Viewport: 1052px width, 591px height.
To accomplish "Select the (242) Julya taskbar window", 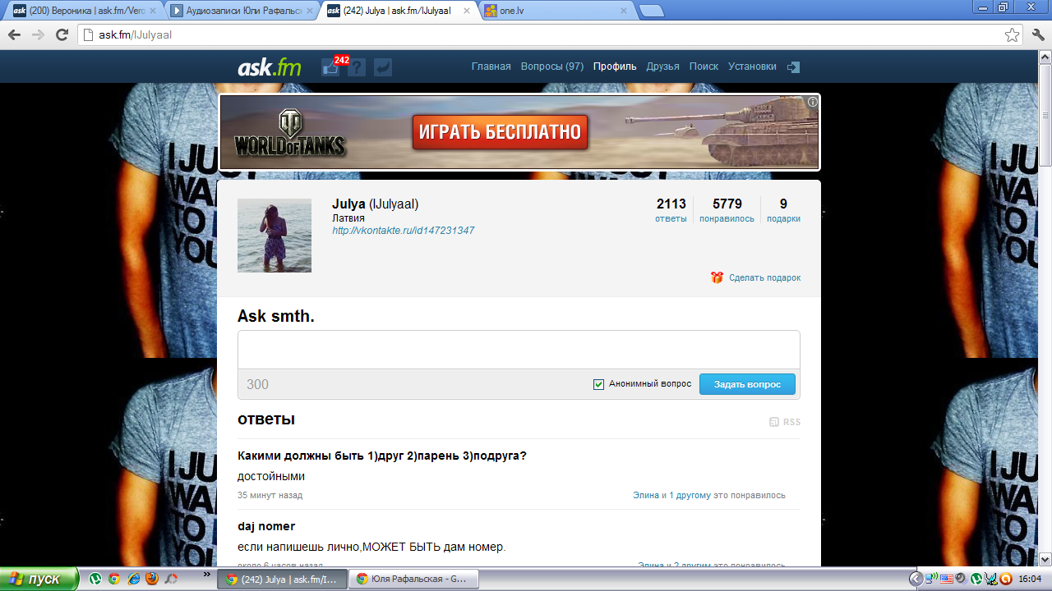I will click(x=281, y=579).
